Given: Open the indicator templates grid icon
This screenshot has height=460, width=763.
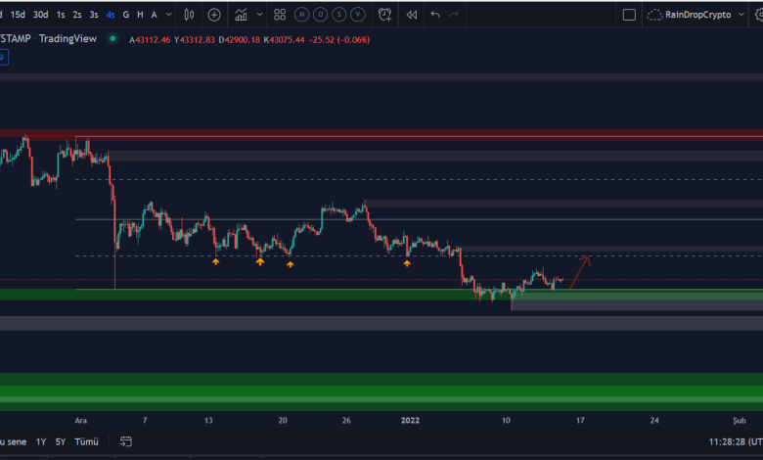Looking at the screenshot, I should pos(281,15).
